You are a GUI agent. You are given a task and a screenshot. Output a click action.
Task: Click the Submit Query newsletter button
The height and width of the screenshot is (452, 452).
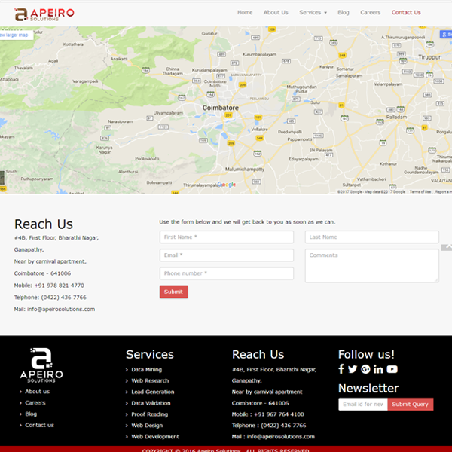click(x=411, y=404)
